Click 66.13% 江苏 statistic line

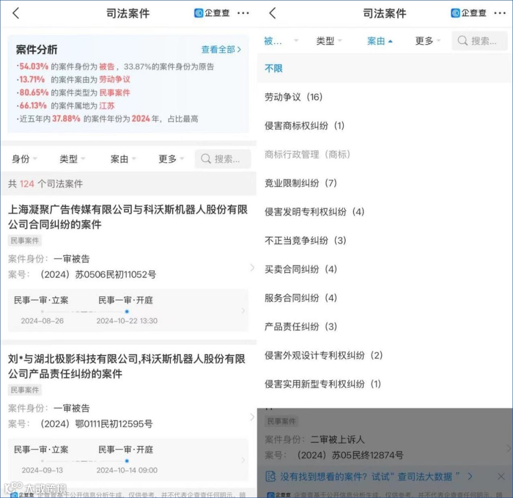(66, 106)
